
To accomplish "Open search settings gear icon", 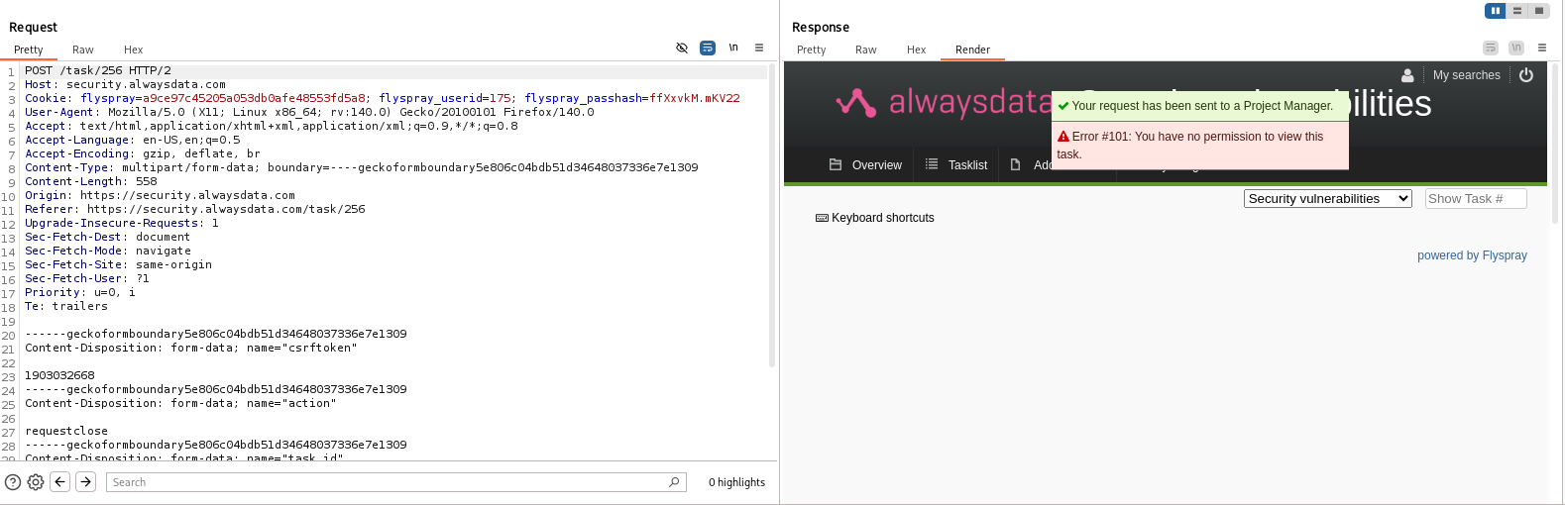I will coord(36,482).
